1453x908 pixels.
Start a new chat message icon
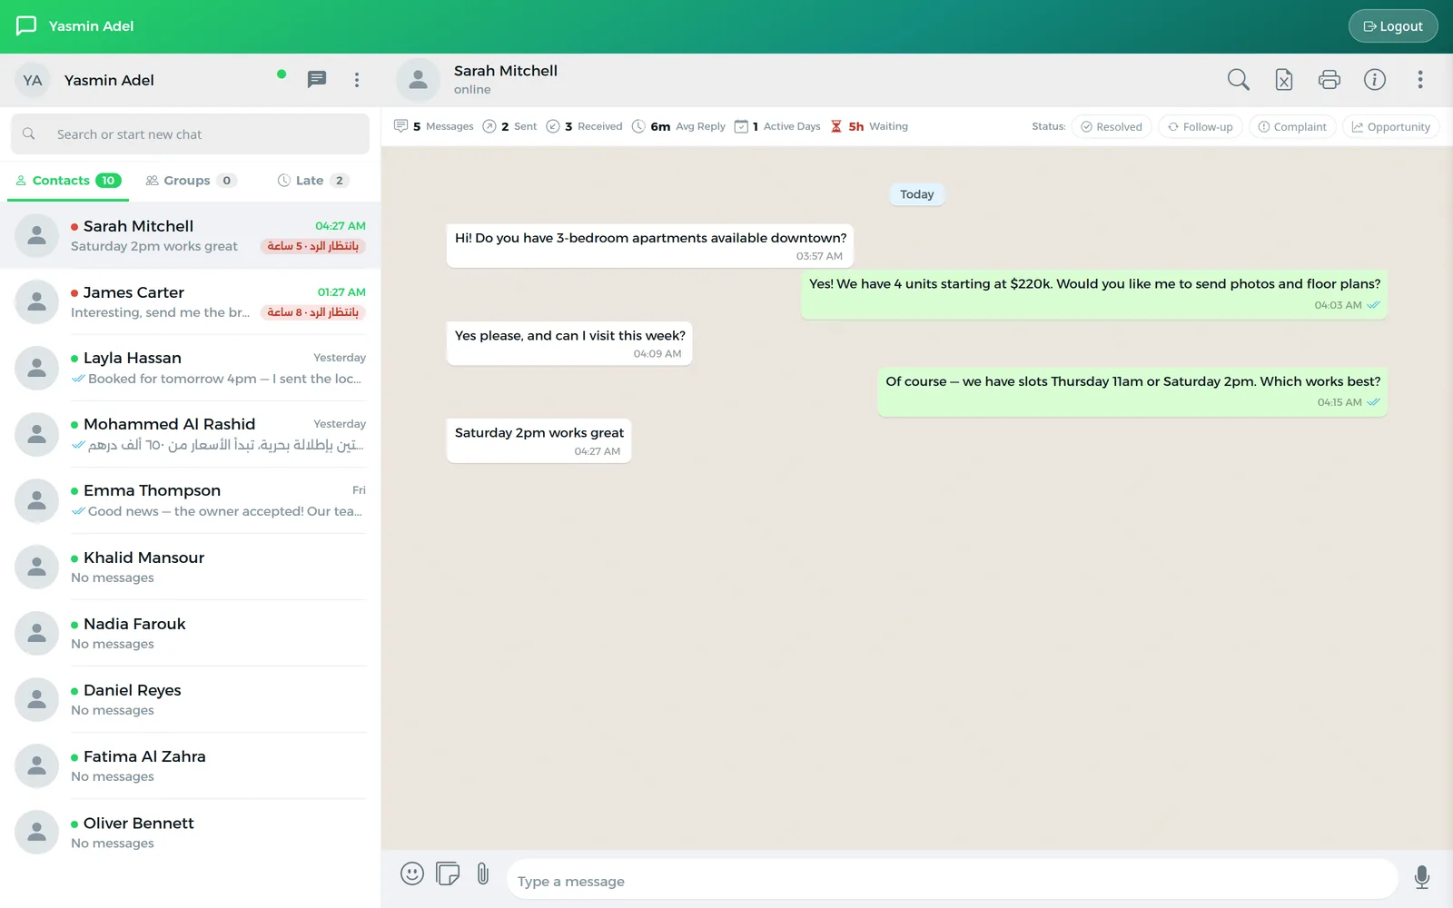pyautogui.click(x=317, y=80)
